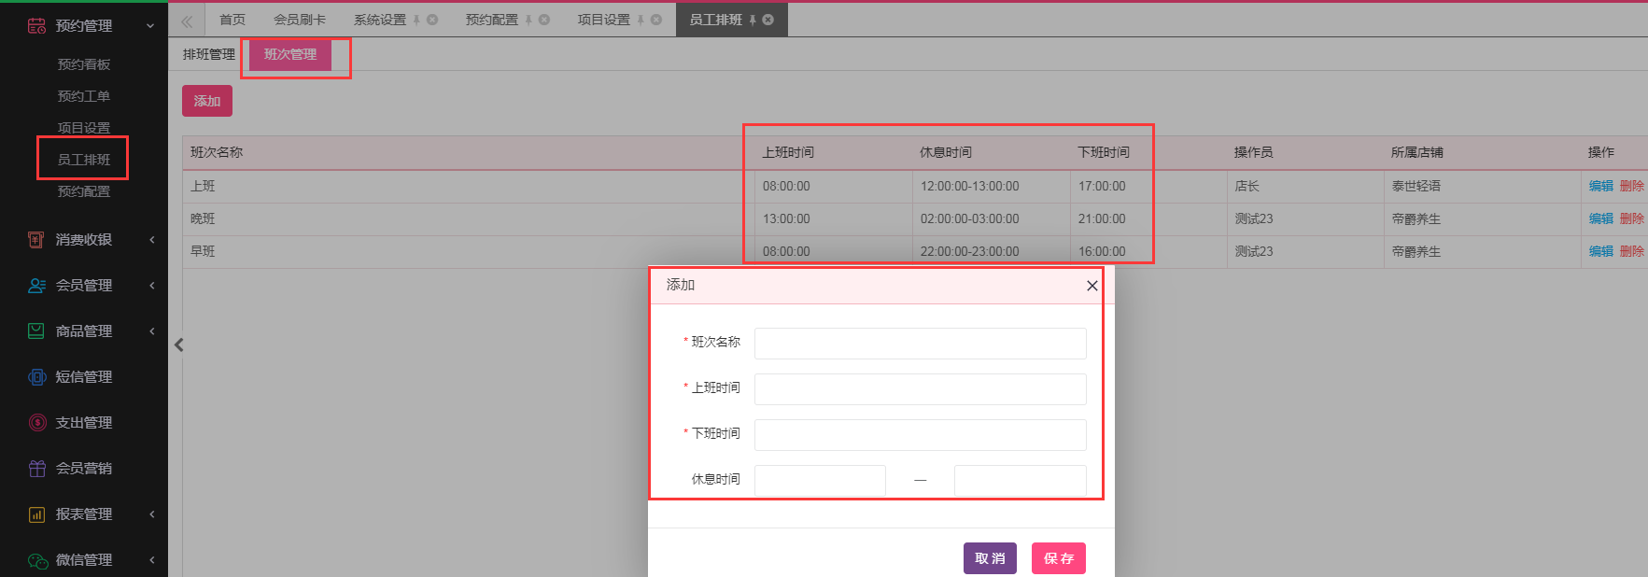Focus the 班次名称 input field
Viewport: 1648px width, 577px height.
coord(920,344)
